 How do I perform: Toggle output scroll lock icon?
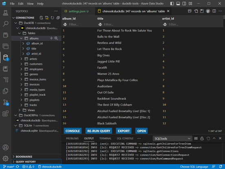point(202,139)
